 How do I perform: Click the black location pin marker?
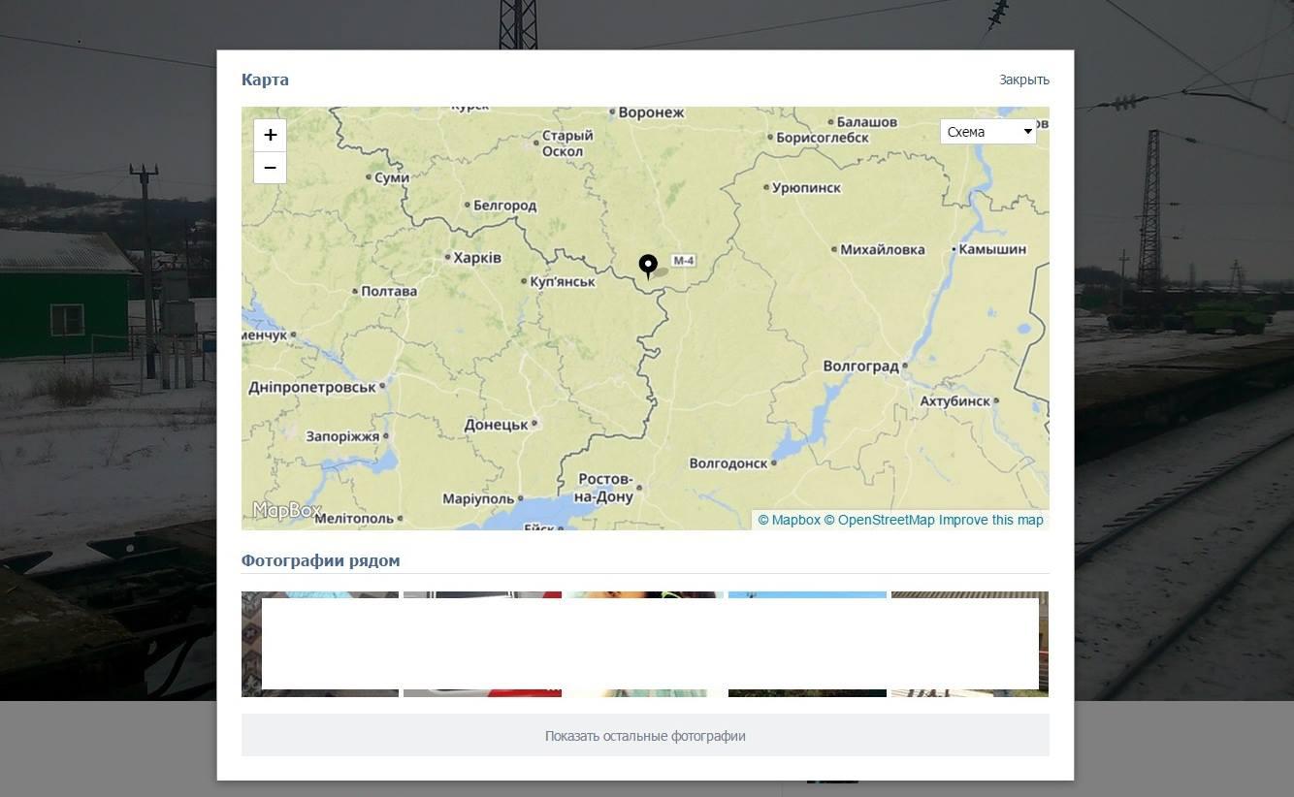pos(648,265)
